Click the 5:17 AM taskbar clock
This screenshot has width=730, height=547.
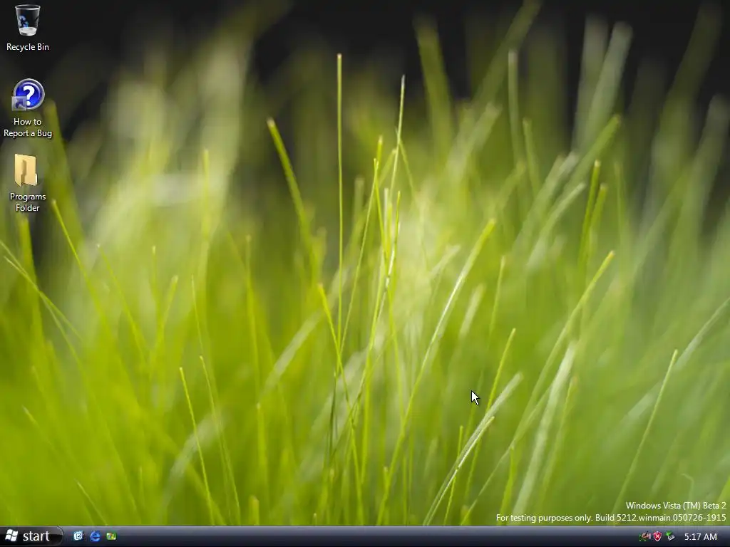(x=700, y=537)
